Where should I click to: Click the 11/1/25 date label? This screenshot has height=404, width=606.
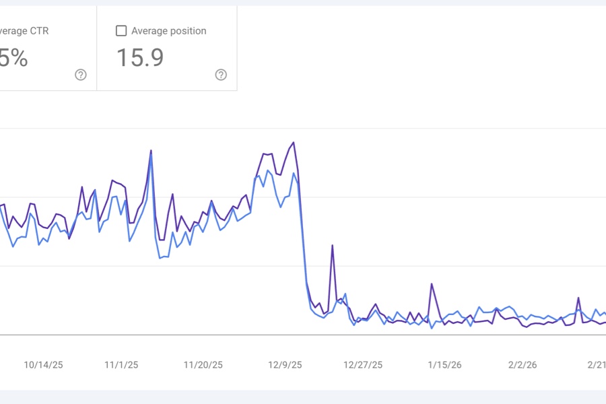(x=121, y=365)
